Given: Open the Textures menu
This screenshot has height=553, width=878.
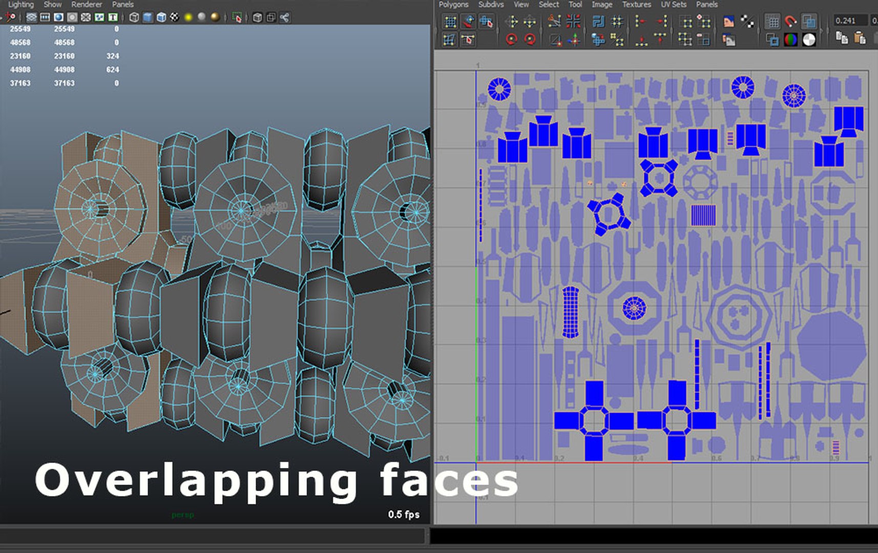Looking at the screenshot, I should (x=636, y=5).
